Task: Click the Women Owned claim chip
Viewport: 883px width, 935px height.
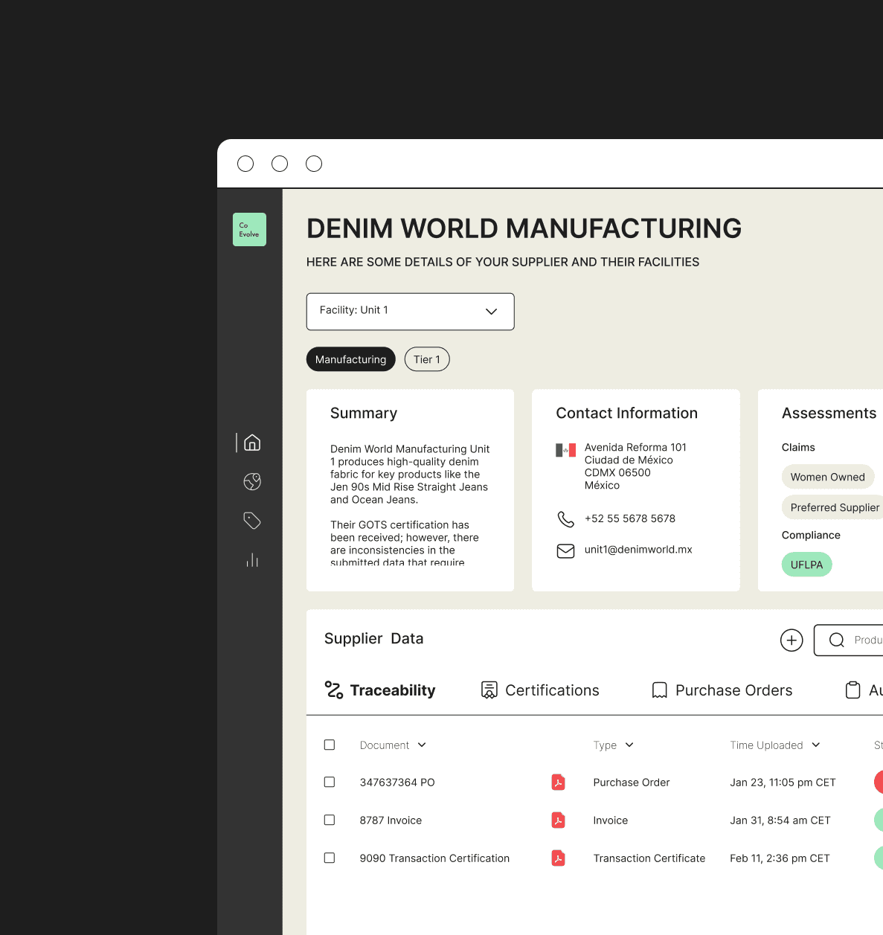Action: pyautogui.click(x=828, y=477)
